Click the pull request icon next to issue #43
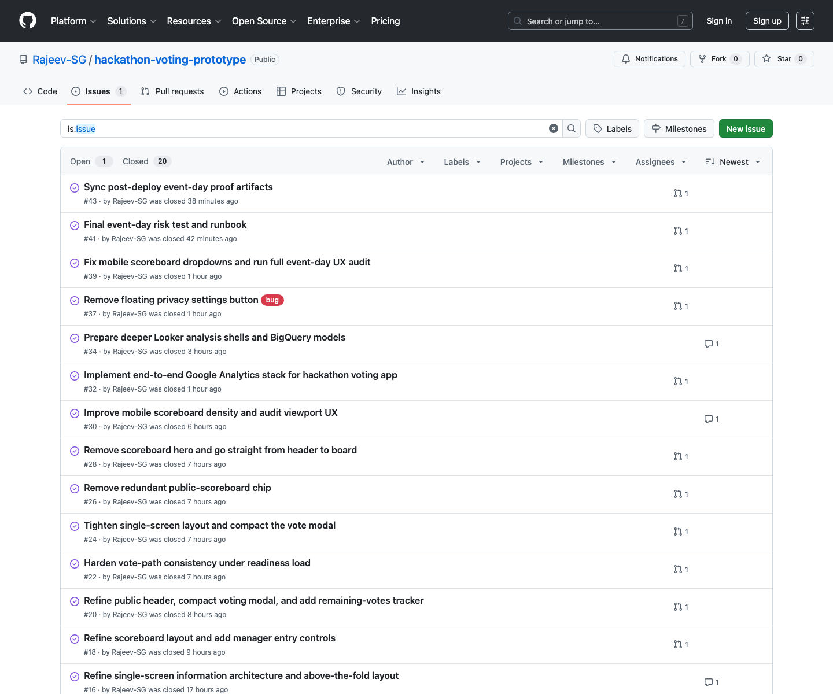Image resolution: width=833 pixels, height=694 pixels. 678,193
